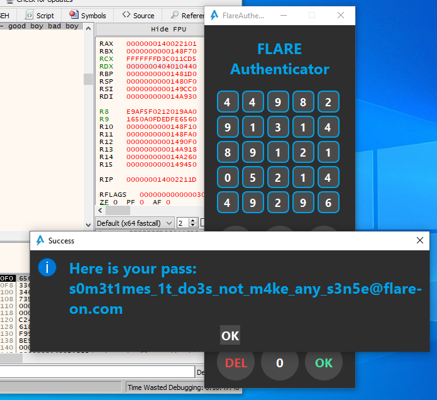The image size is (437, 400).
Task: Click the round 0 button beside DEL
Action: tap(280, 363)
